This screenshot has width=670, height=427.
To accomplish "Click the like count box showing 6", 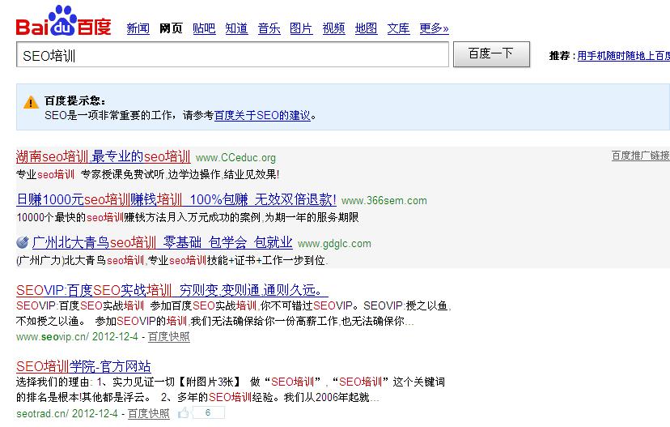I will (x=209, y=413).
